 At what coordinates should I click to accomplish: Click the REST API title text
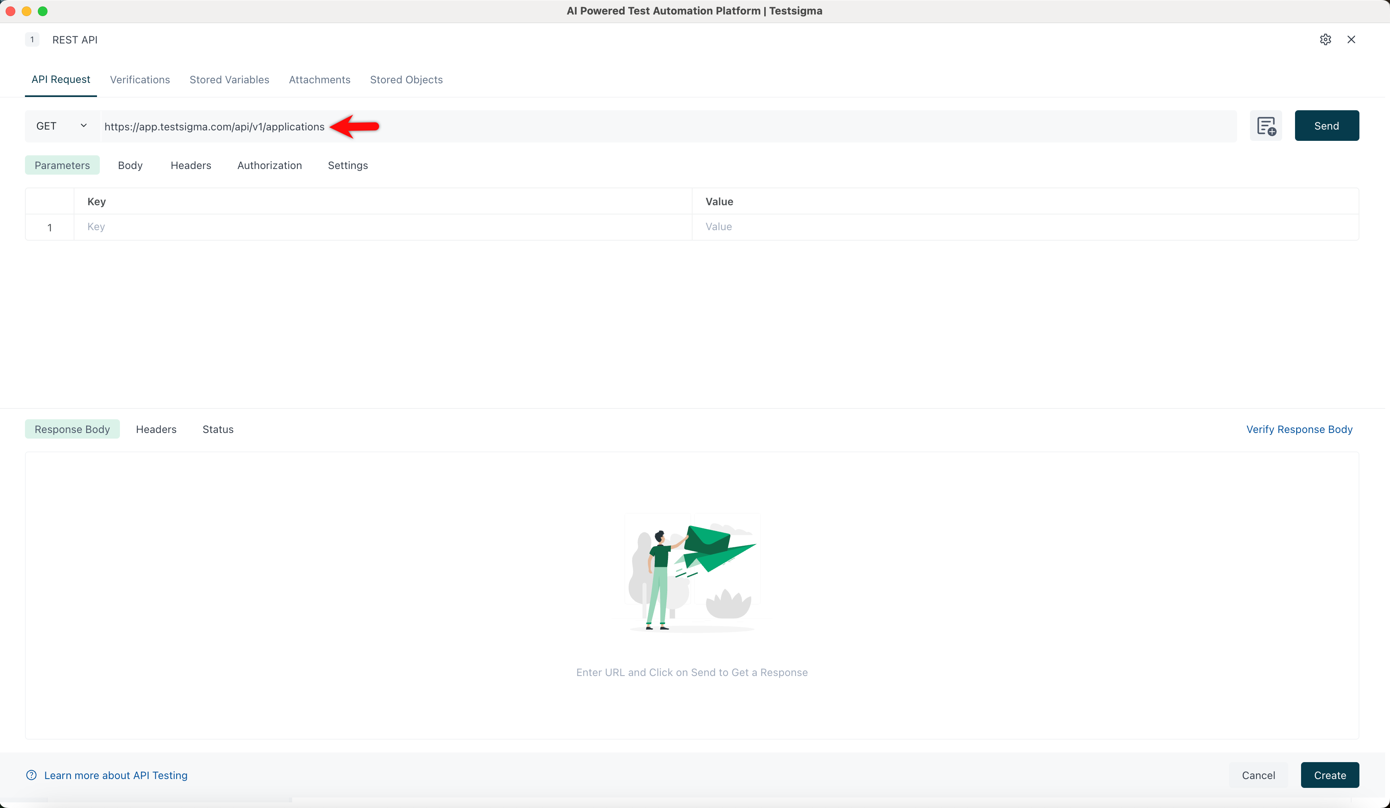point(75,40)
